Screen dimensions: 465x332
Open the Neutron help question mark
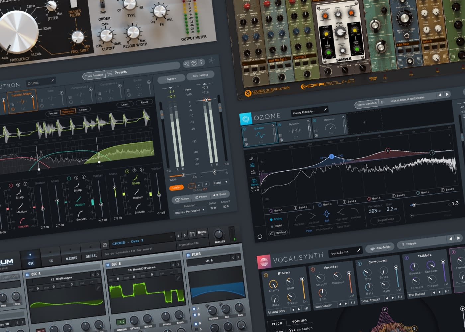(201, 62)
